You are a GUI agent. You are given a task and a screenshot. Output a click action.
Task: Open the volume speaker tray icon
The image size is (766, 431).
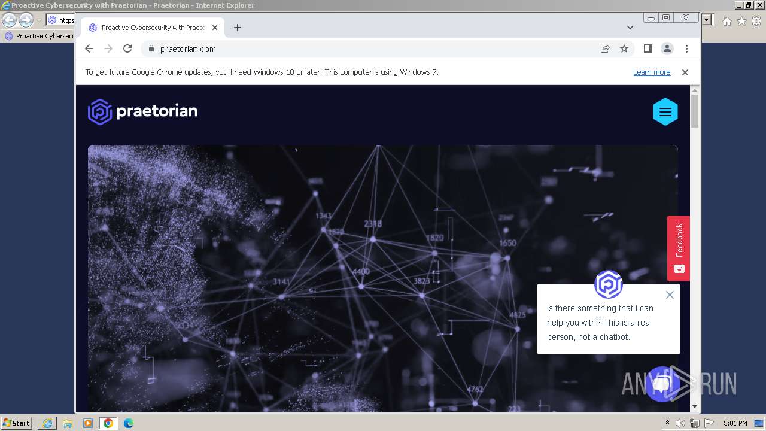pyautogui.click(x=680, y=423)
